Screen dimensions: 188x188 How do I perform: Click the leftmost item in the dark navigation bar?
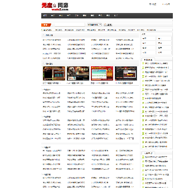(45, 16)
